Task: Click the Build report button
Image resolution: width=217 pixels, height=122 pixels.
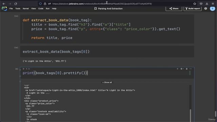Action: pos(193,8)
